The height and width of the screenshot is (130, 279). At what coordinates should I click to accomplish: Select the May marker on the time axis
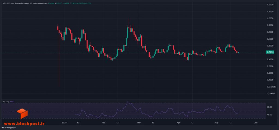point(216,122)
